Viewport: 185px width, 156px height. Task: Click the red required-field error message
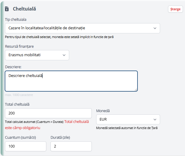[x=47, y=125]
